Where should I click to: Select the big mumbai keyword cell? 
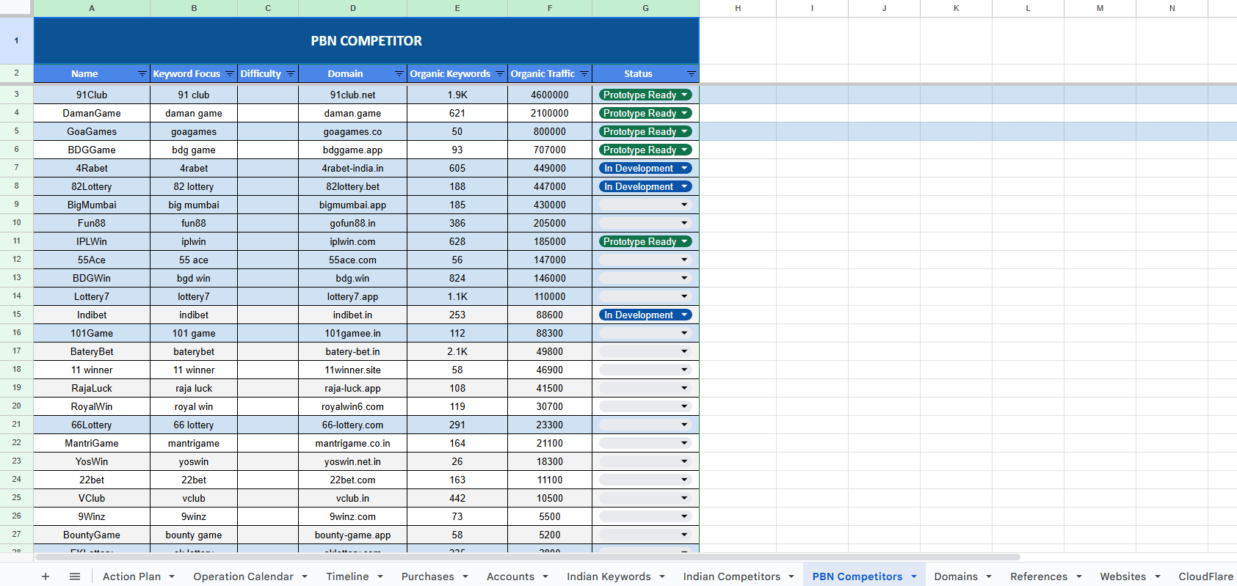coord(194,205)
